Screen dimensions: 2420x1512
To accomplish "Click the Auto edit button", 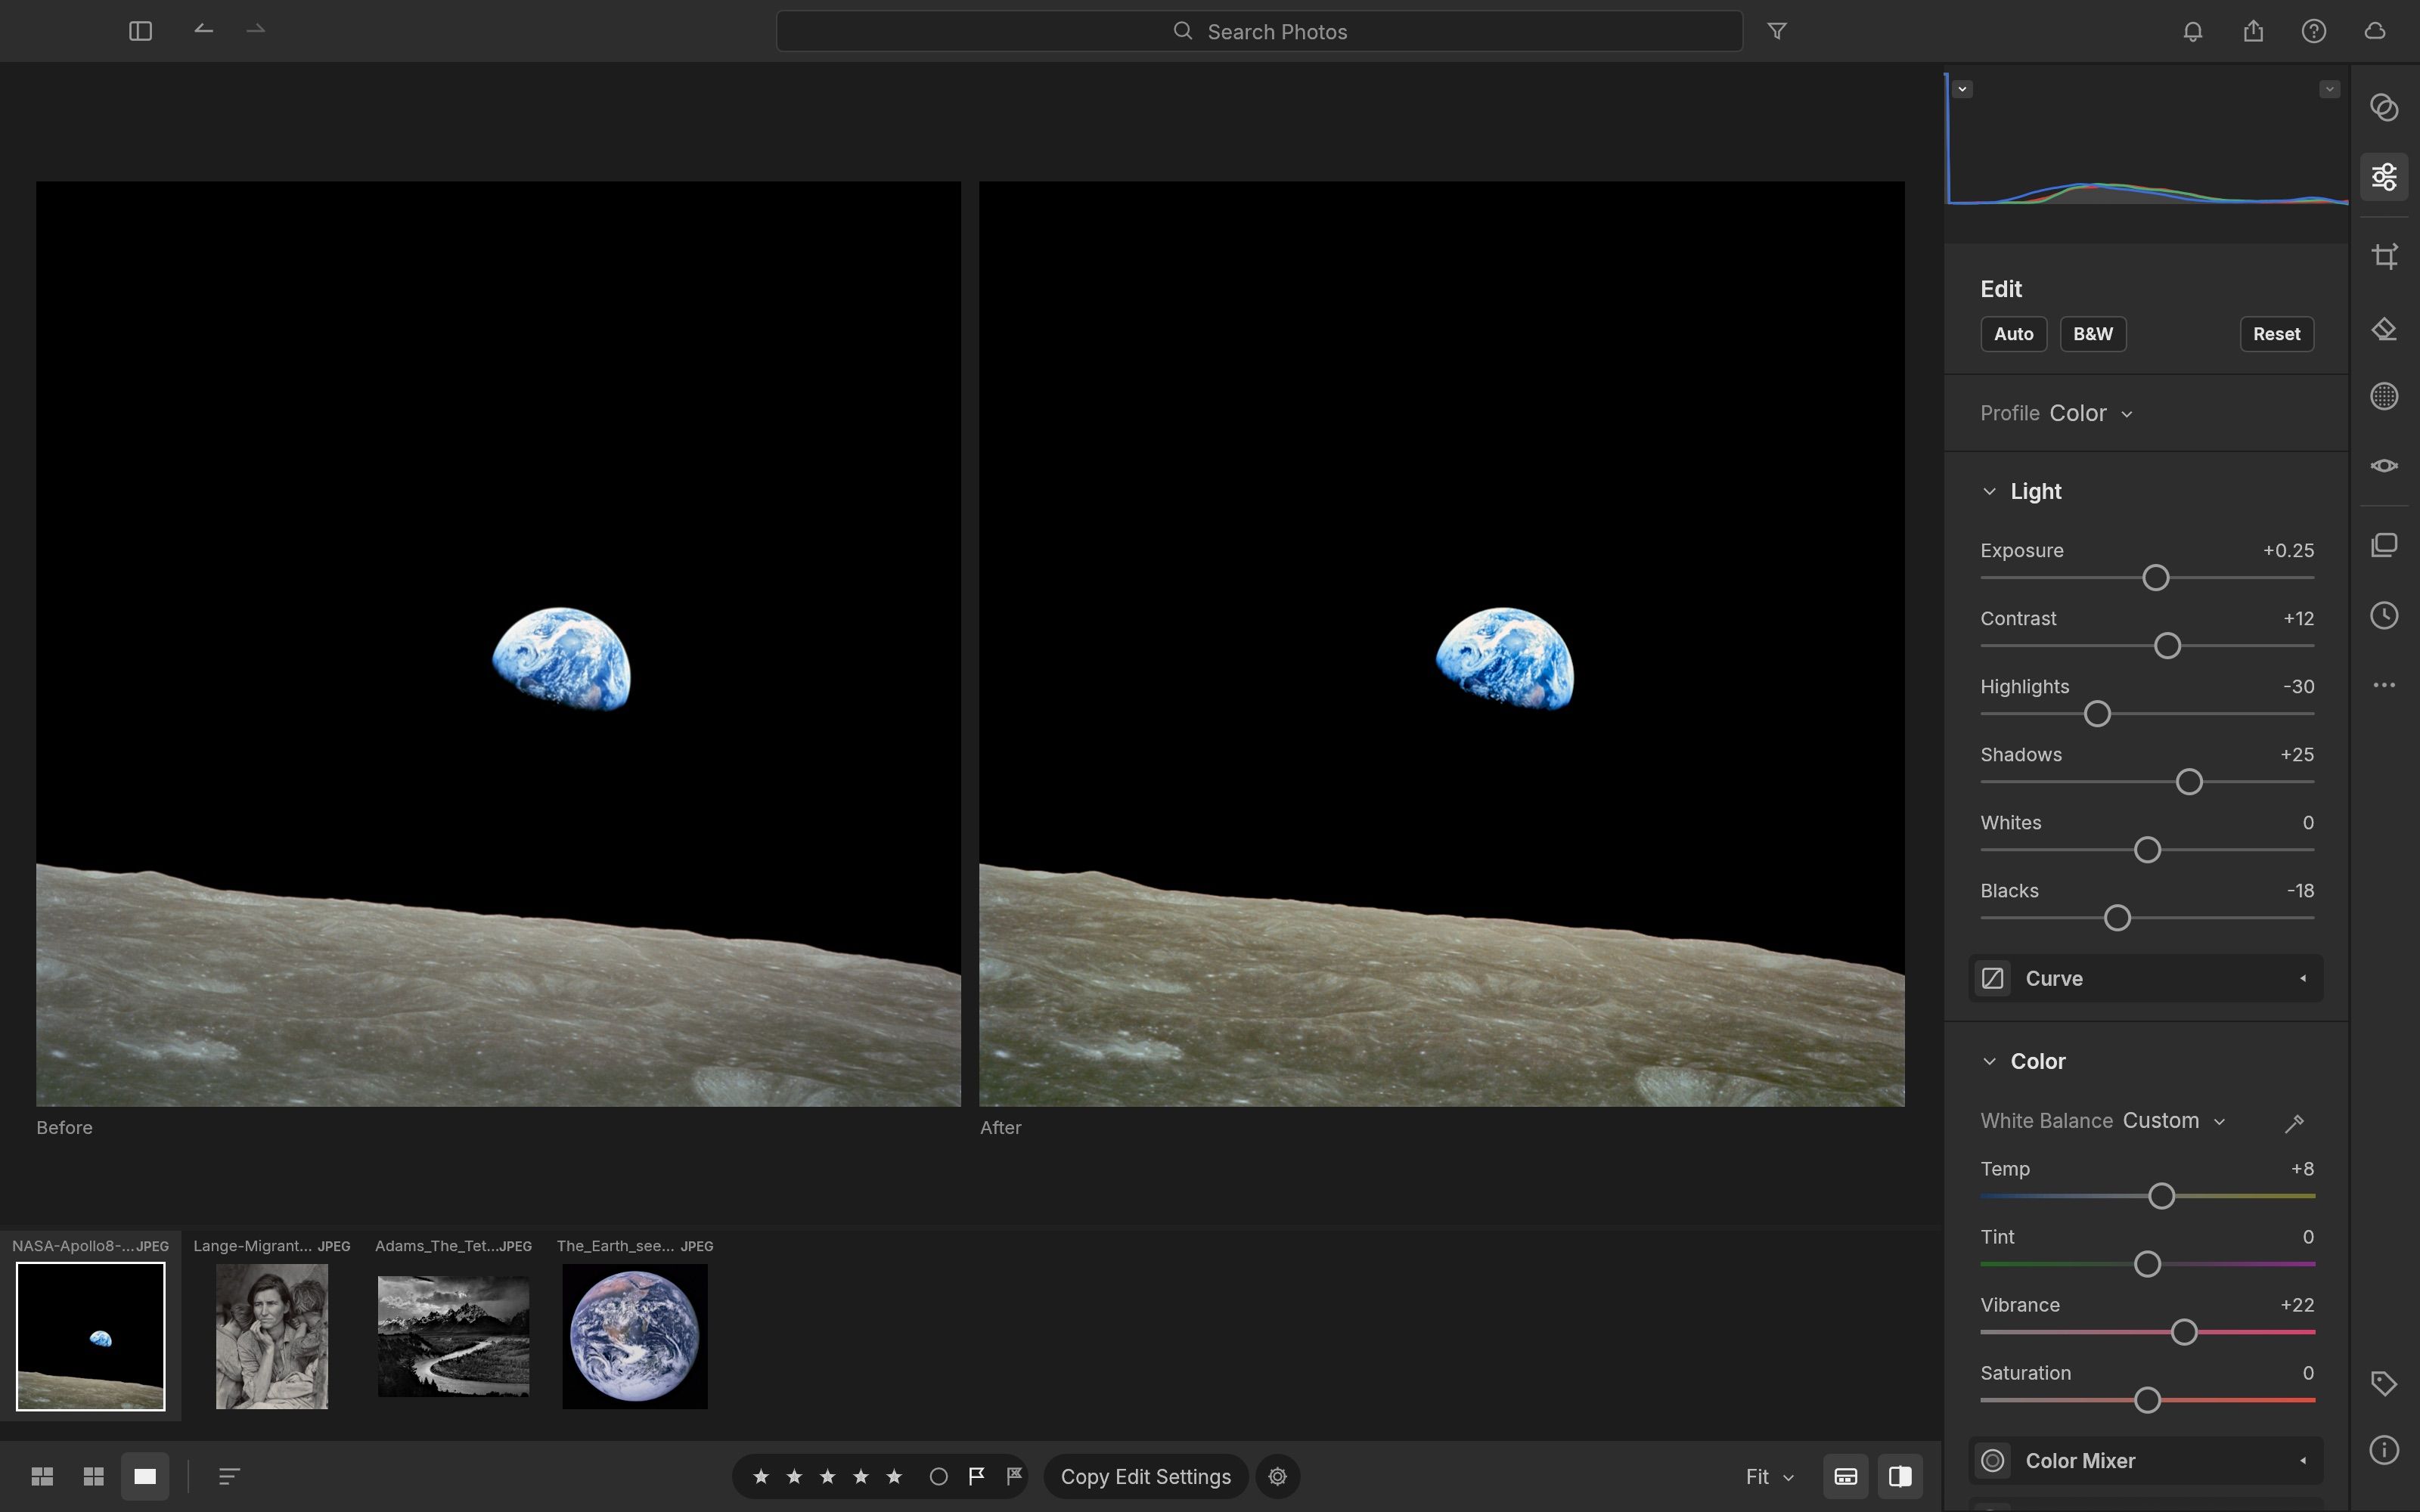I will (2013, 334).
